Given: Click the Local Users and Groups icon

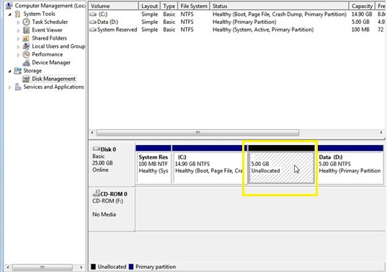Looking at the screenshot, I should click(26, 46).
